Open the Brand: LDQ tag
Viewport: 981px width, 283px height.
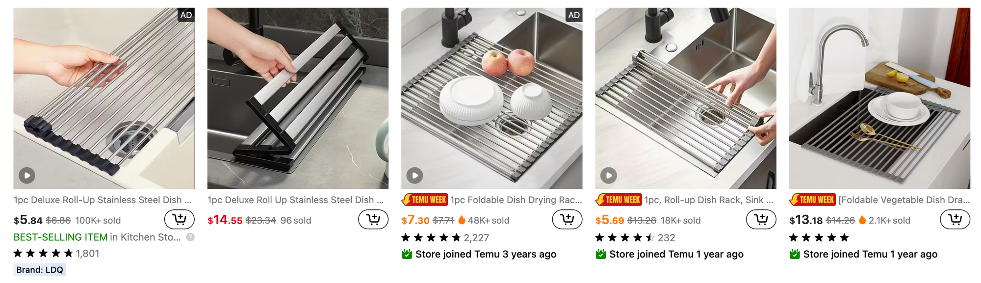pyautogui.click(x=40, y=270)
